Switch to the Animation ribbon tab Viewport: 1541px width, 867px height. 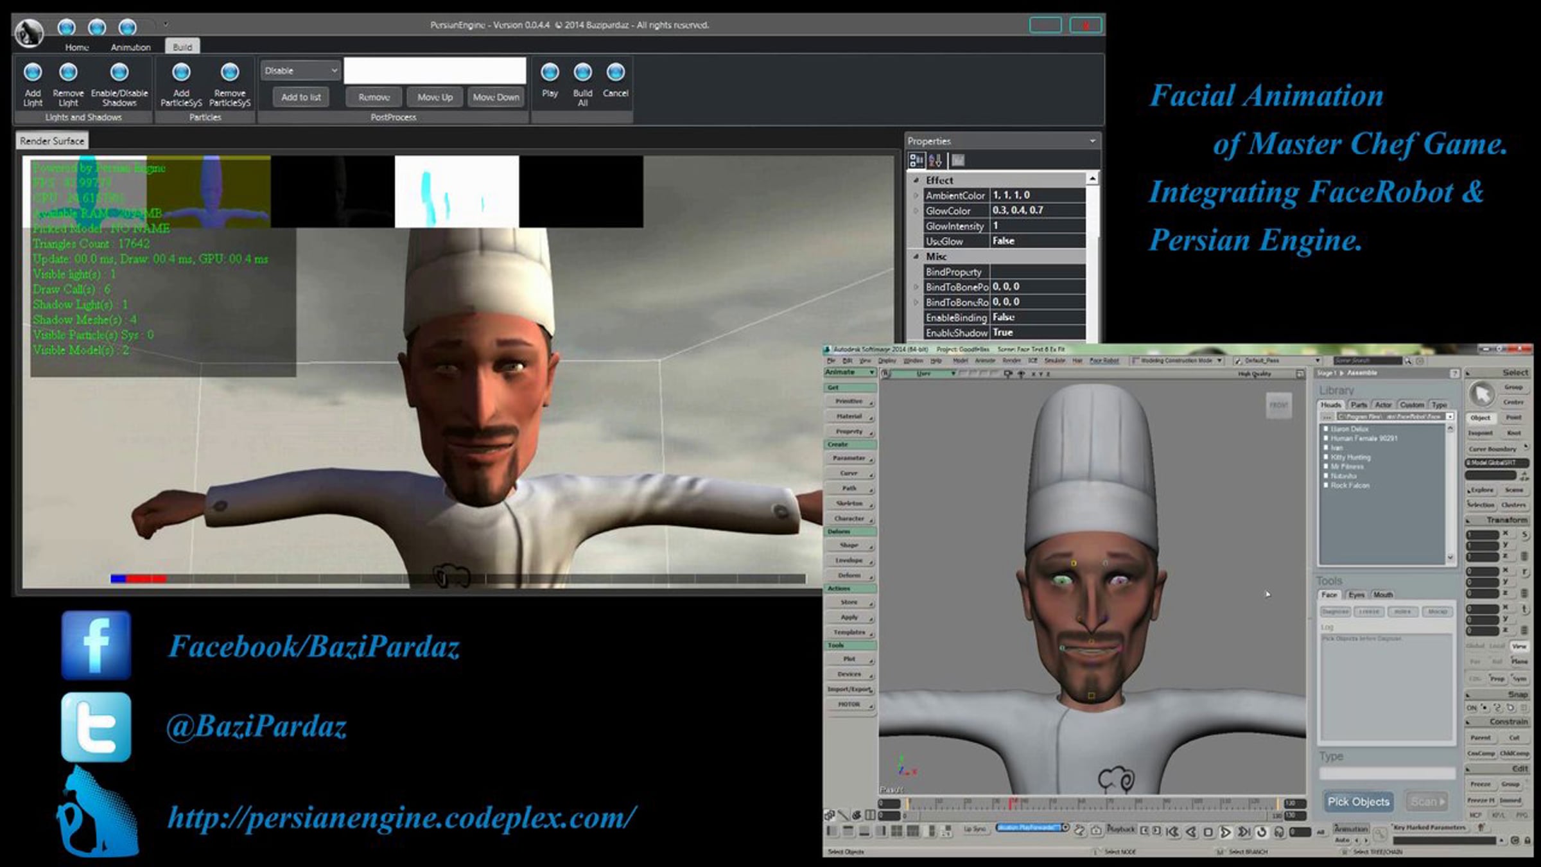pyautogui.click(x=130, y=47)
